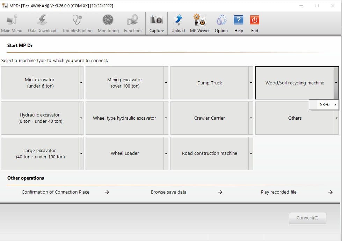
Task: Choose the Wood/soil recycling machine
Action: [295, 83]
